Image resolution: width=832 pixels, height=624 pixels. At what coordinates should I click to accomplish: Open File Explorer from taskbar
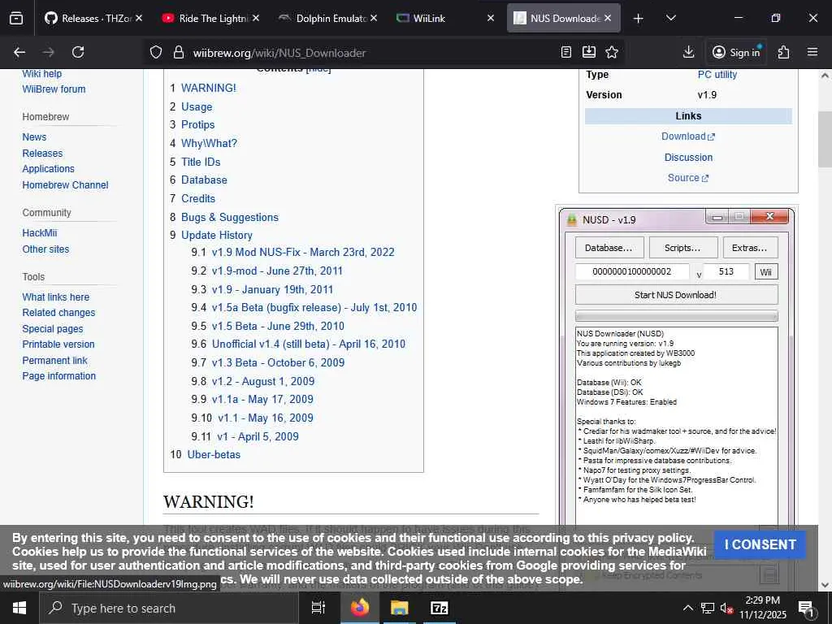[400, 608]
